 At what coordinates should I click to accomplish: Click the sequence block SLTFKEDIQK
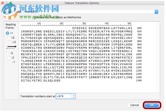[32, 38]
